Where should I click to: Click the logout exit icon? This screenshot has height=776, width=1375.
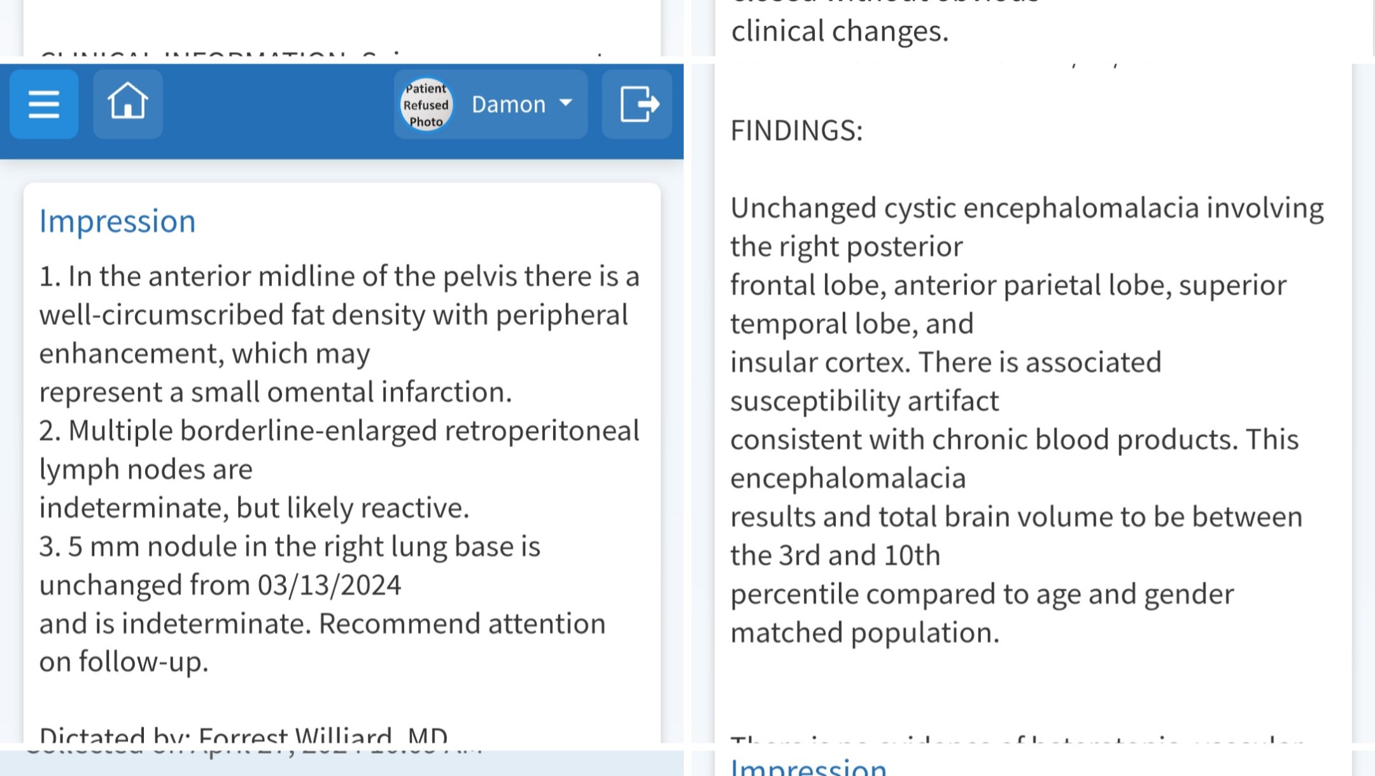click(x=637, y=104)
